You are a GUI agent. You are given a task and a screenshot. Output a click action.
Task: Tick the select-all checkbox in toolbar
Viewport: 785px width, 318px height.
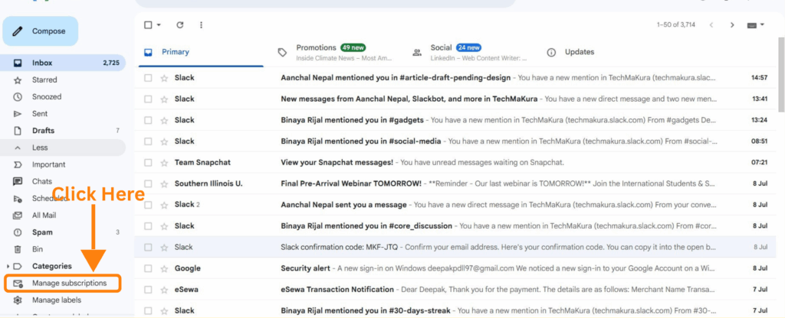148,25
